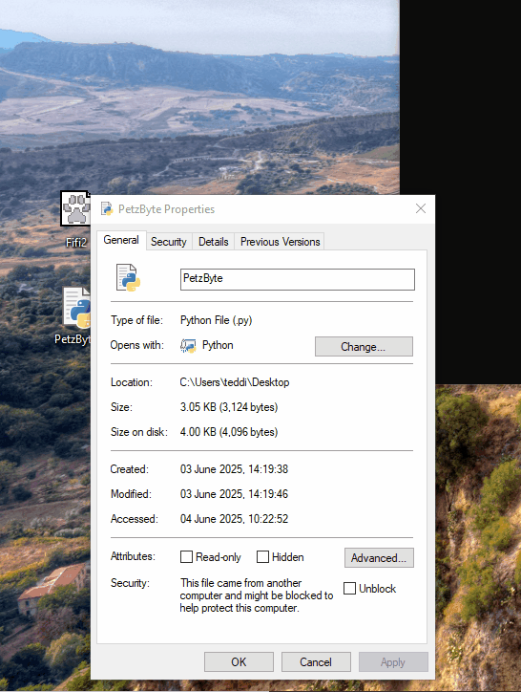The image size is (521, 692).
Task: Enable the Read-only attribute checkbox
Action: [x=186, y=557]
